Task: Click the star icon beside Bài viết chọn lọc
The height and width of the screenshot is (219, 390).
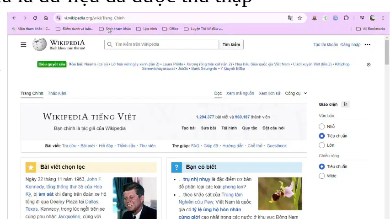Action: (31, 167)
